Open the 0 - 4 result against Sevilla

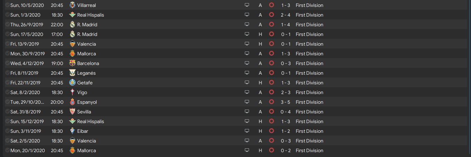286,112
